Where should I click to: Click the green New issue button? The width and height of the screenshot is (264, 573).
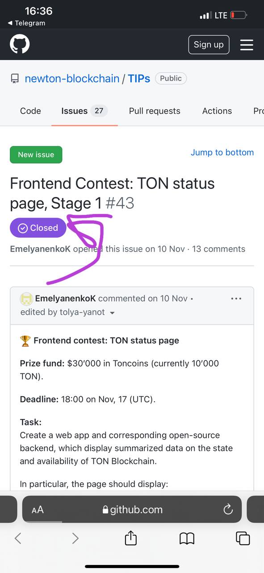point(36,154)
